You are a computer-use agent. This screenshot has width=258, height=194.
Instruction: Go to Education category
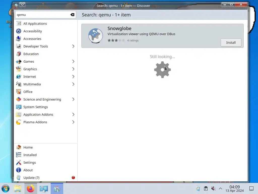tap(45, 54)
